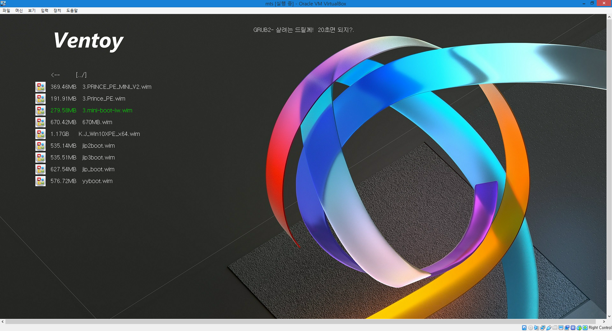Screen dimensions: 612x331
Task: Select K.J_Win10XPE_x64.wim entry
Action: 95,134
